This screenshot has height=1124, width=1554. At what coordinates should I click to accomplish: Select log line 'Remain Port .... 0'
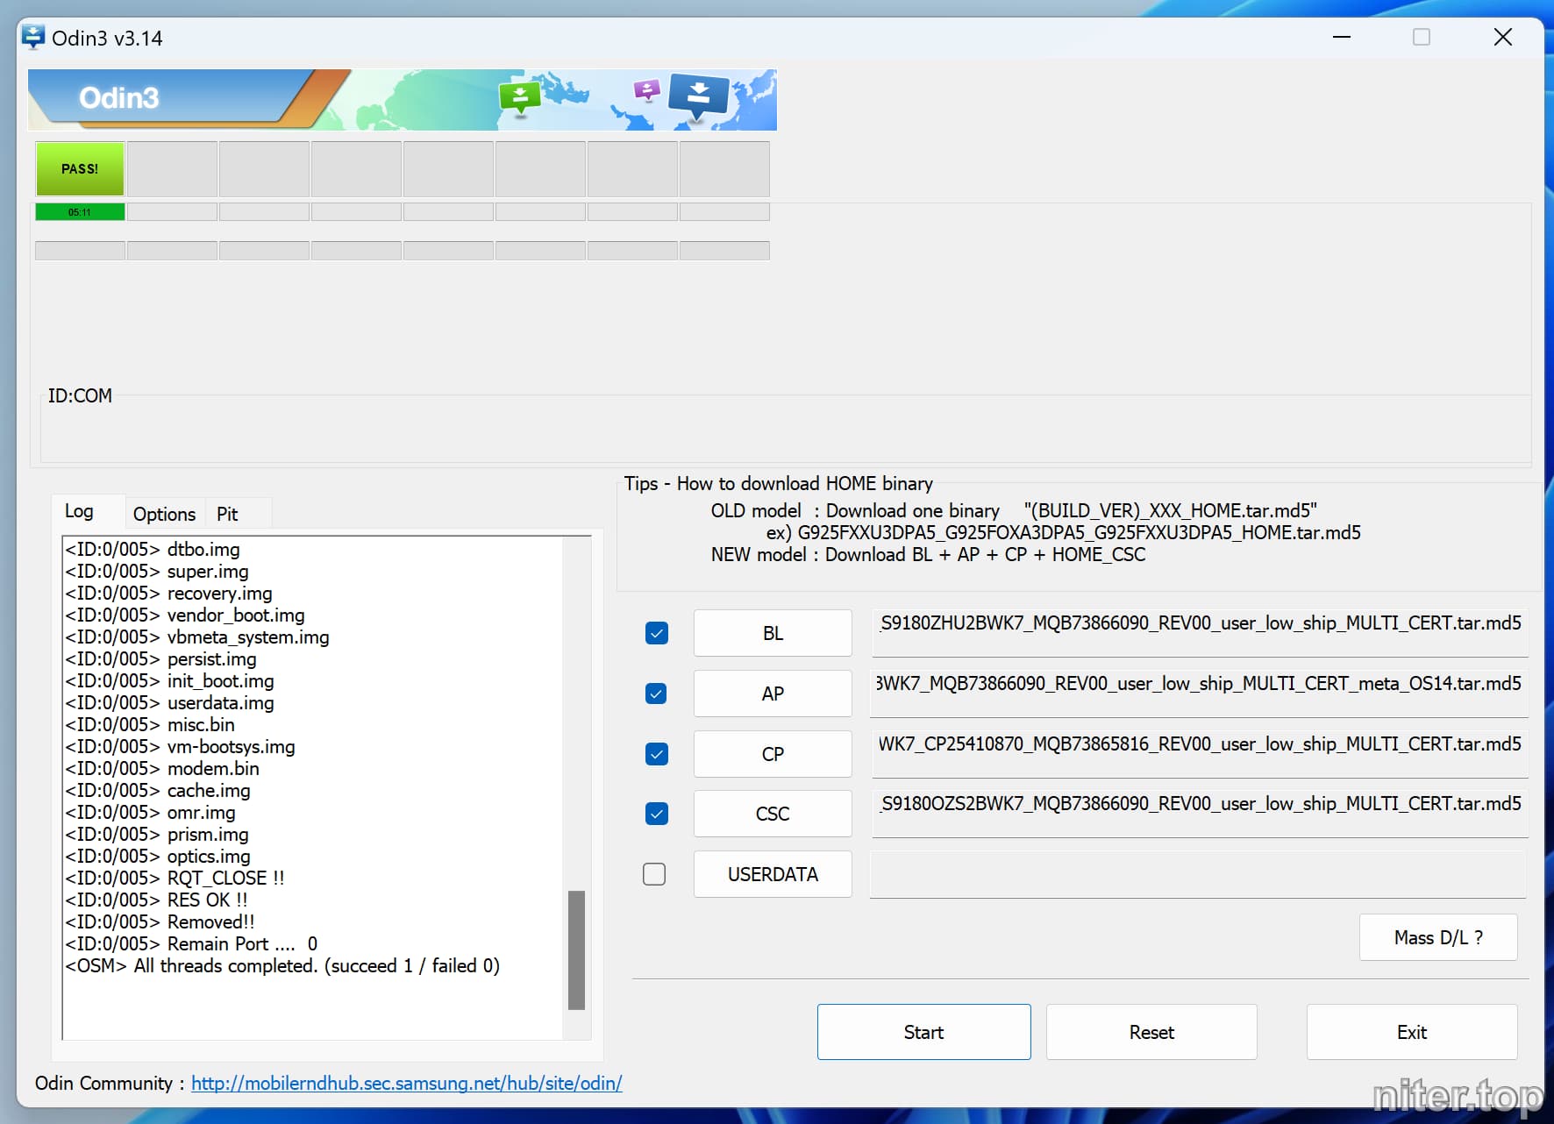coord(191,944)
